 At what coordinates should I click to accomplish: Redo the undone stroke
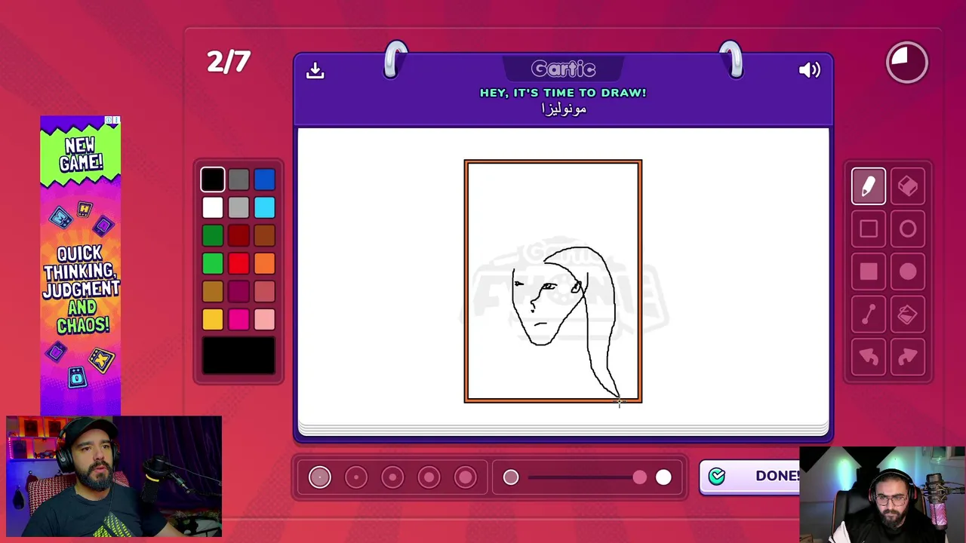pos(908,357)
